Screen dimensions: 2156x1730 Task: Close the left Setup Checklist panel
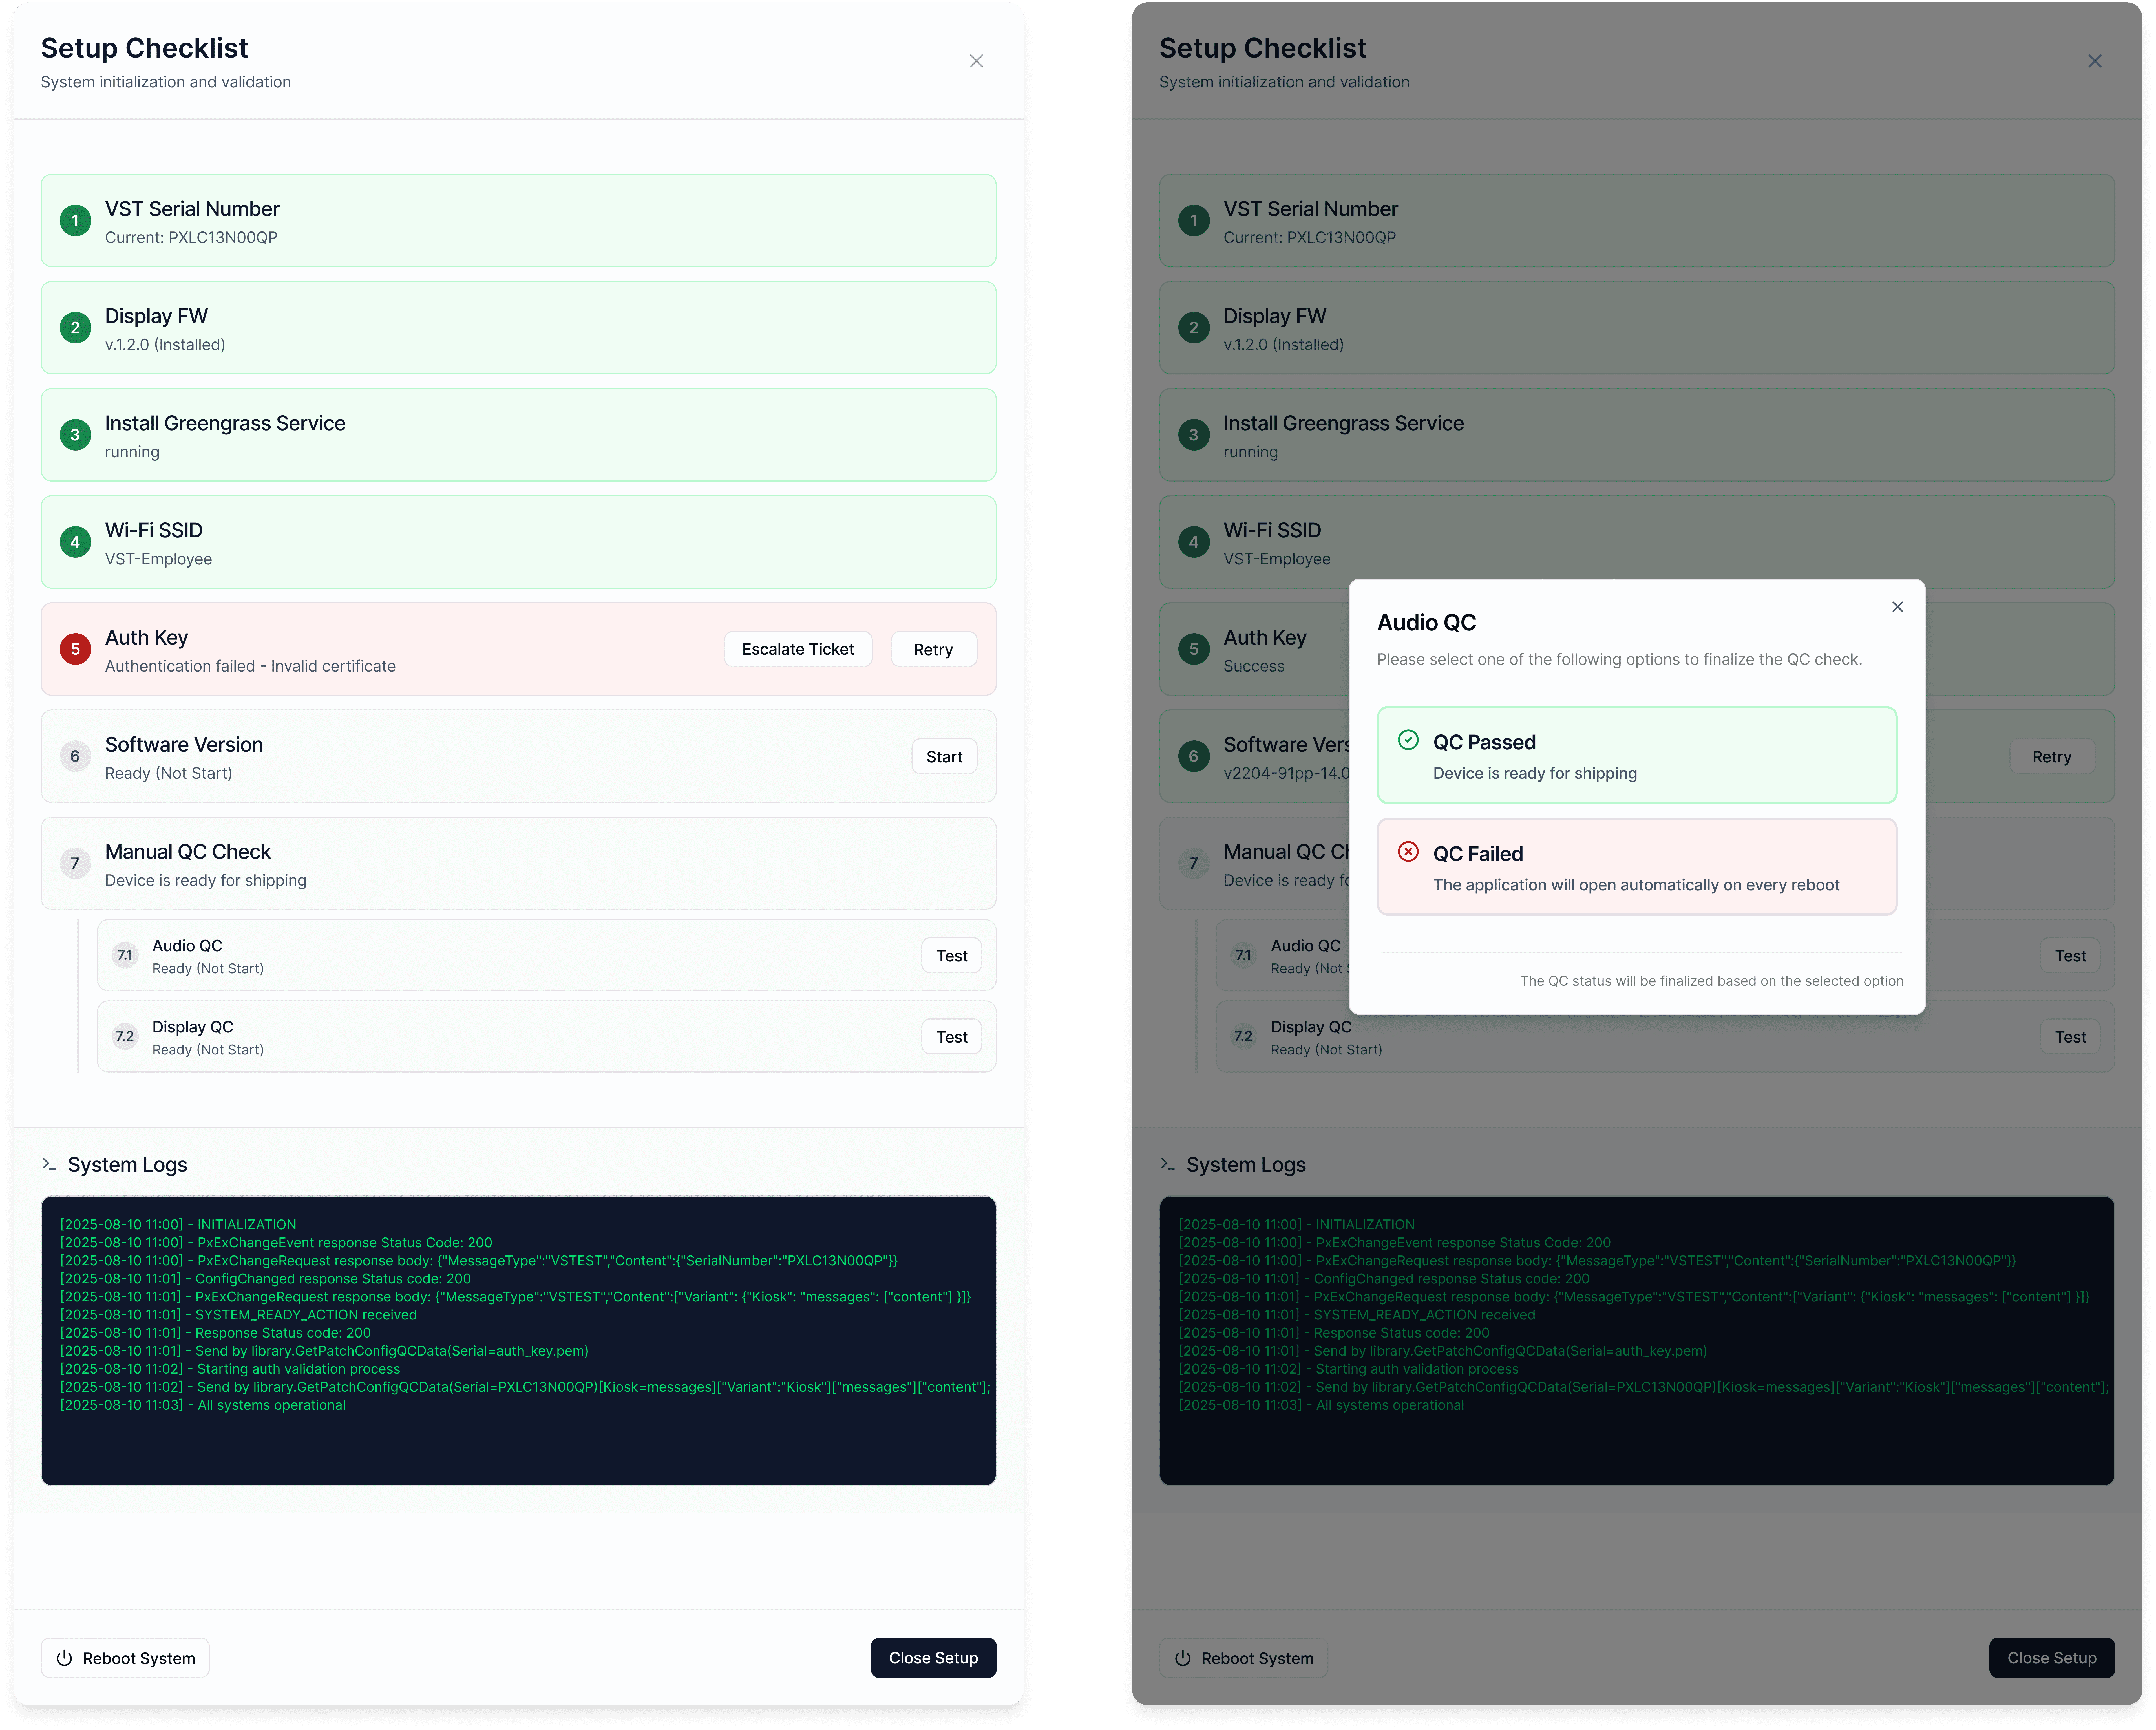976,61
